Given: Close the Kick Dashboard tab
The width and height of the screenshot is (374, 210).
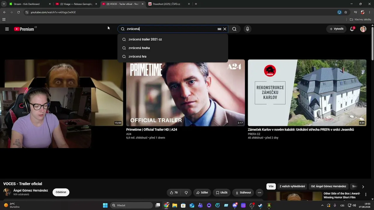Looking at the screenshot, I should coord(50,4).
